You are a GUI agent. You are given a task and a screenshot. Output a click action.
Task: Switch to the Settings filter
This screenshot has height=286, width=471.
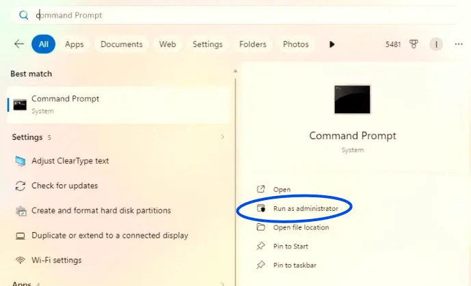click(x=208, y=44)
